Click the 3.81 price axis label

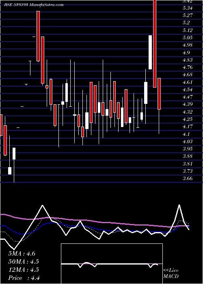188,164
